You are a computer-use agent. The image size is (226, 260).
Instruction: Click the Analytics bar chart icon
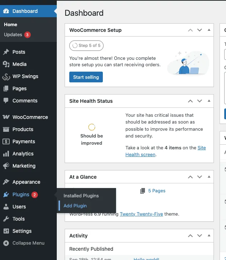click(x=6, y=154)
